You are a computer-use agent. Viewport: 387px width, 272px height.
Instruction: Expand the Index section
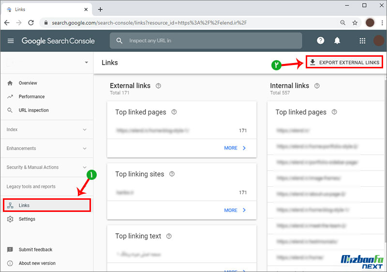coord(47,129)
